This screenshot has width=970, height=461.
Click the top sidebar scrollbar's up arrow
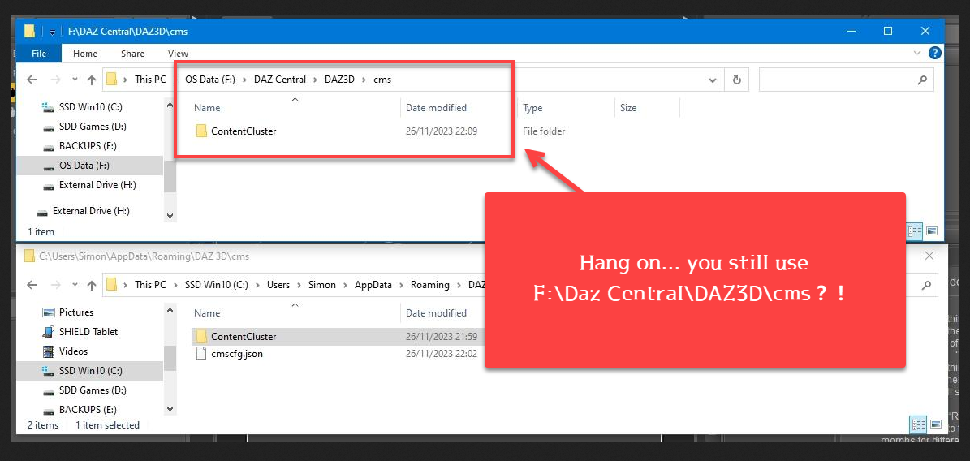coord(170,105)
